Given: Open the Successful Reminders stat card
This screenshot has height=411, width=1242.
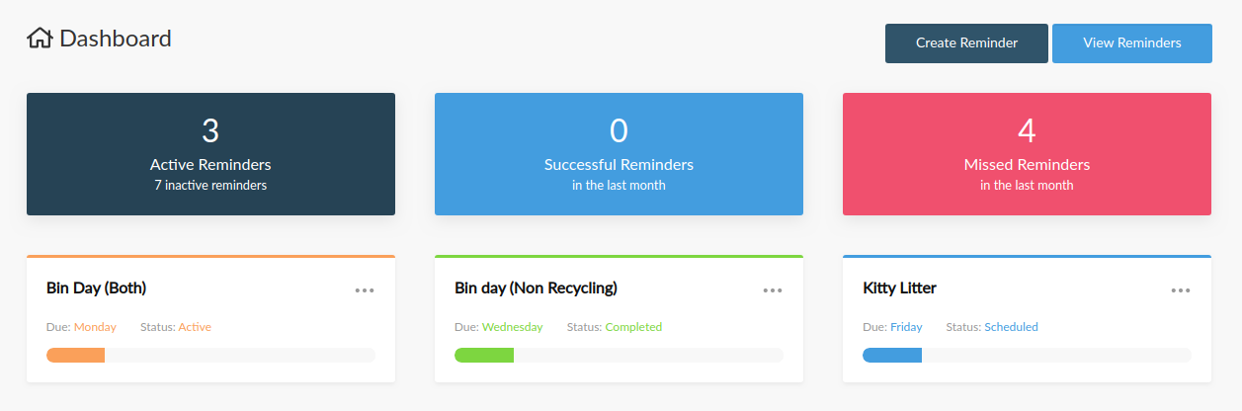Looking at the screenshot, I should [x=619, y=154].
